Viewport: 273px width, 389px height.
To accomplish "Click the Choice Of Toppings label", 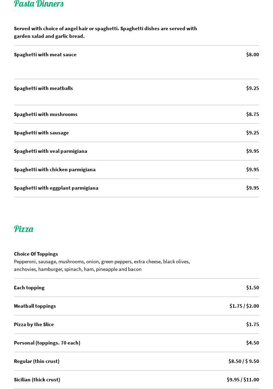I will (x=36, y=254).
